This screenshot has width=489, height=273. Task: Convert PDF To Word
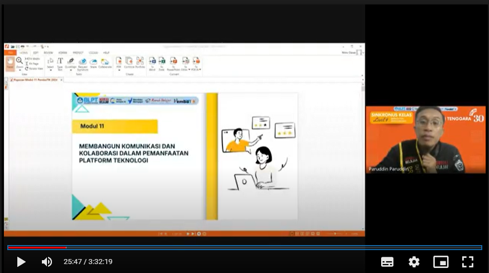coord(152,64)
